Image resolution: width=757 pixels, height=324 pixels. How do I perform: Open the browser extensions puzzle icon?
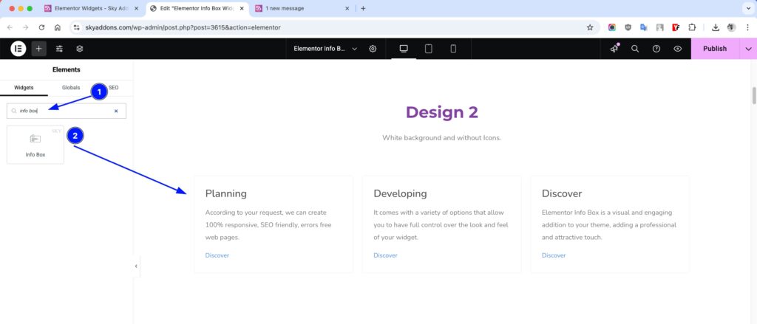pyautogui.click(x=692, y=27)
